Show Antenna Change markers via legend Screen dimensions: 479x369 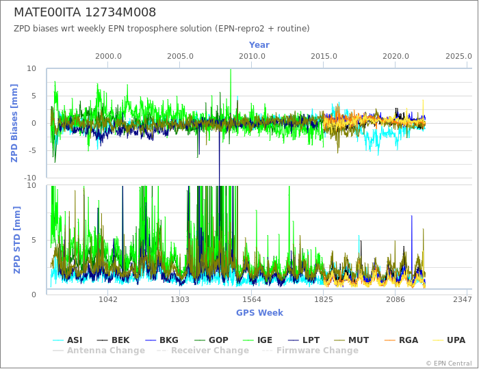99,351
